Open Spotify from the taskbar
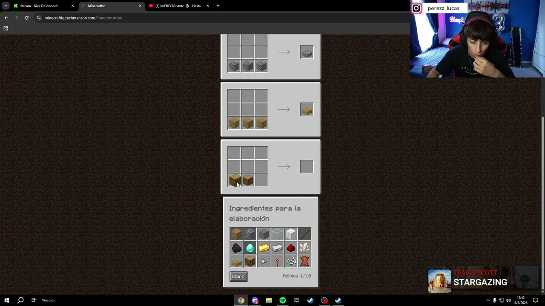 pos(283,300)
